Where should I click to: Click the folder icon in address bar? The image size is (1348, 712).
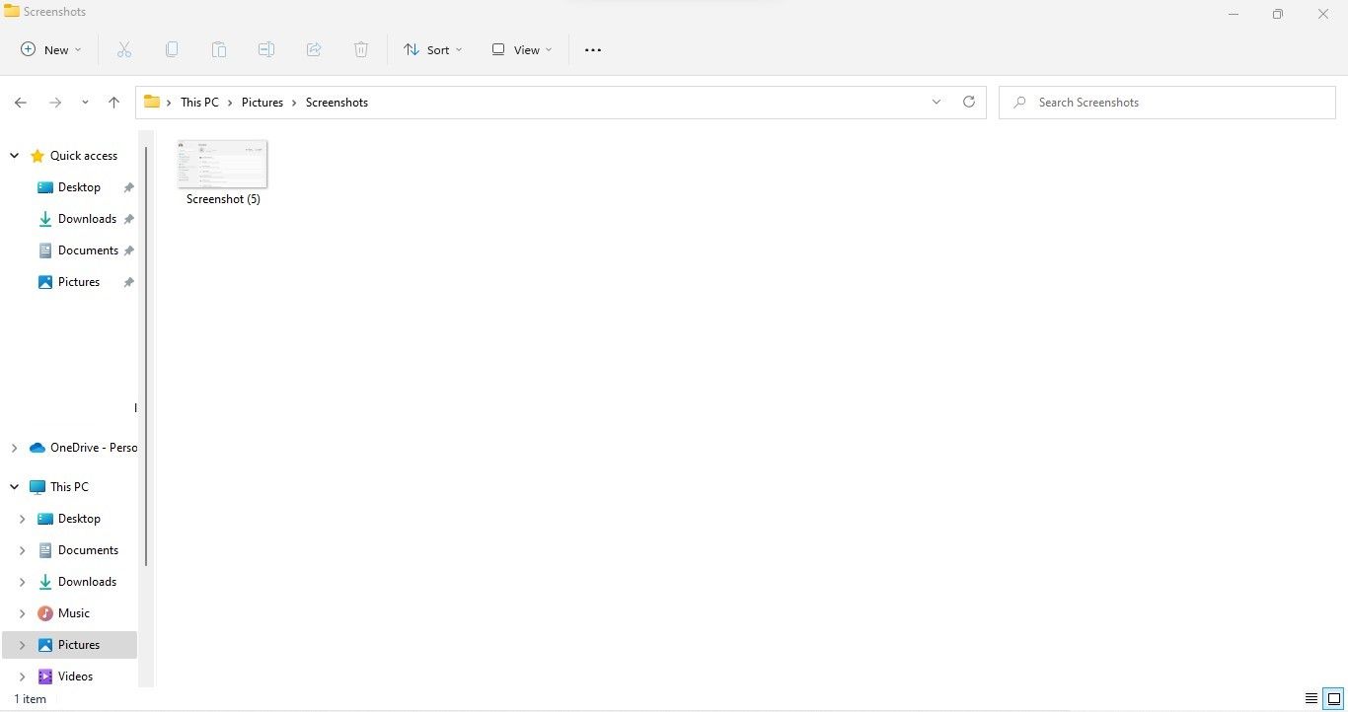pos(152,102)
